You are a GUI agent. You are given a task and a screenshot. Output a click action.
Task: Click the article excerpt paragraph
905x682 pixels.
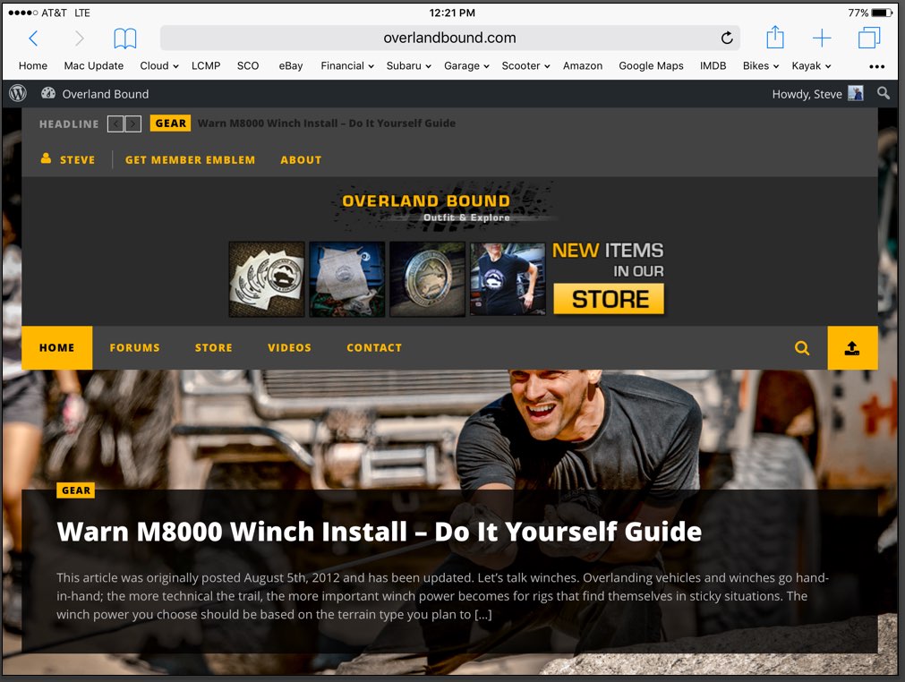click(443, 596)
